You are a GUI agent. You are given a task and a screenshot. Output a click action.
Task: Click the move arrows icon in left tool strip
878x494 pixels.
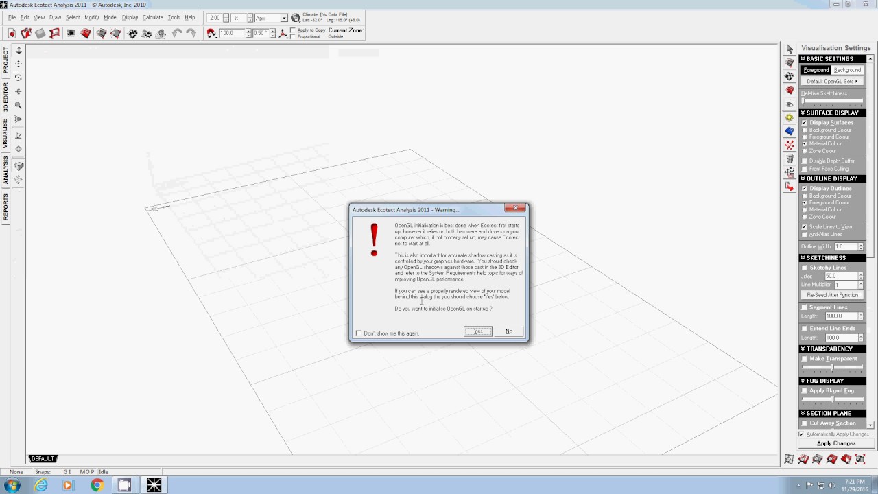tap(19, 64)
